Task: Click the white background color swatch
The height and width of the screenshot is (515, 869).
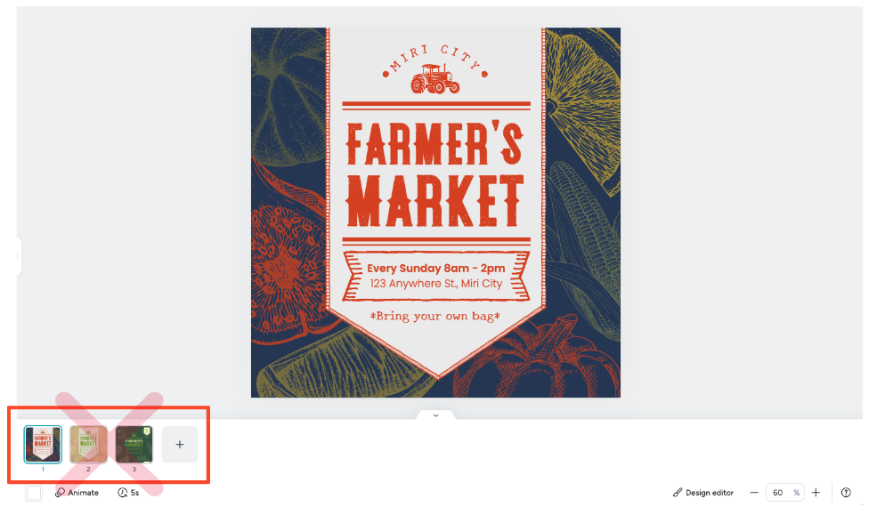Action: click(x=34, y=492)
